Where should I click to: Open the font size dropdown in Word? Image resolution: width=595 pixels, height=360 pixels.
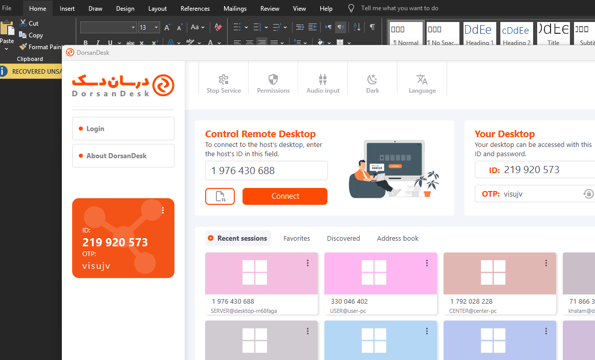point(156,27)
